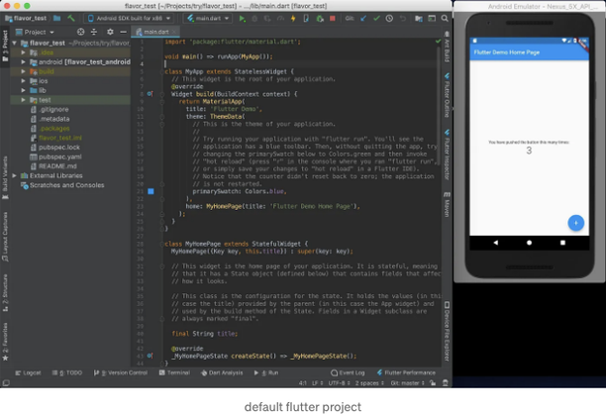
Task: Expand External Libraries node
Action: tap(15, 176)
